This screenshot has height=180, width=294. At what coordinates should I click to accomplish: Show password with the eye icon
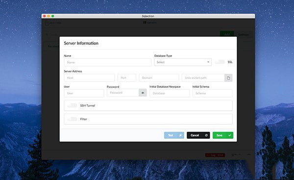pos(143,93)
